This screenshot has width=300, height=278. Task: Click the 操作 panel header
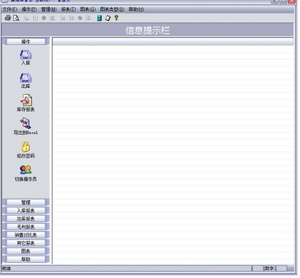coord(26,41)
